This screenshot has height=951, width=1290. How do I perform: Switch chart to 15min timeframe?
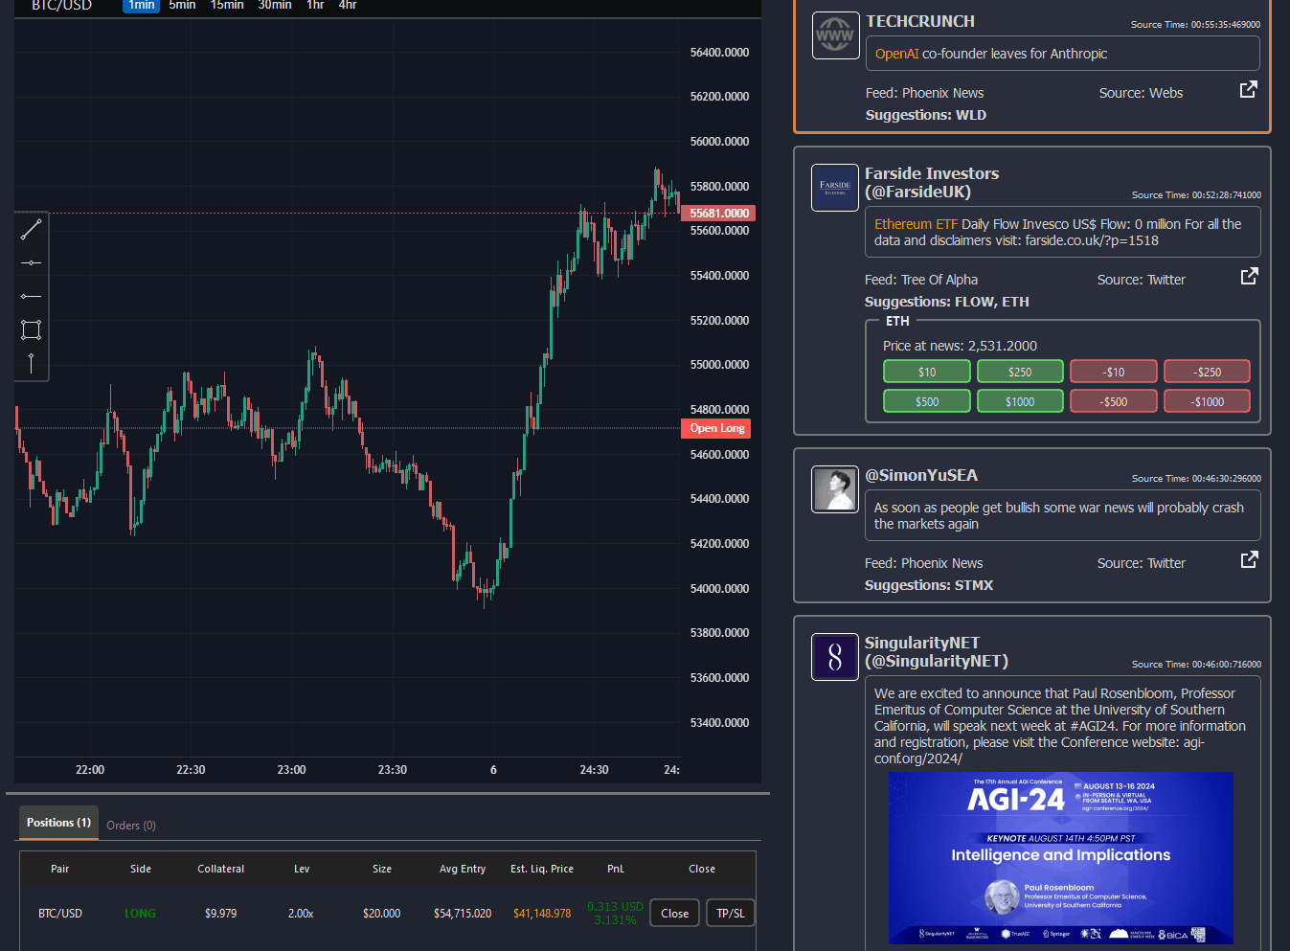(227, 6)
